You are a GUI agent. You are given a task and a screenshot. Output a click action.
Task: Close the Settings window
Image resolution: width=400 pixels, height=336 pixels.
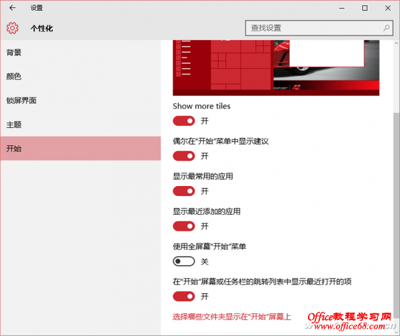[x=388, y=8]
